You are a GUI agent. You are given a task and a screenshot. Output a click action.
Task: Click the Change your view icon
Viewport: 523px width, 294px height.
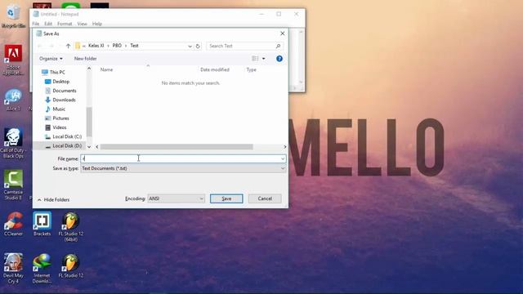(255, 59)
